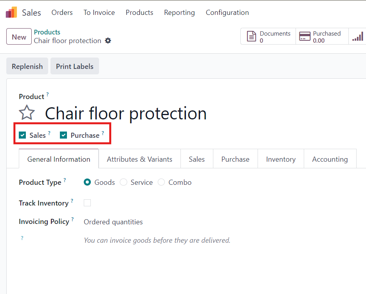366x294 pixels.
Task: Mark product as favorite with star icon
Action: click(27, 113)
